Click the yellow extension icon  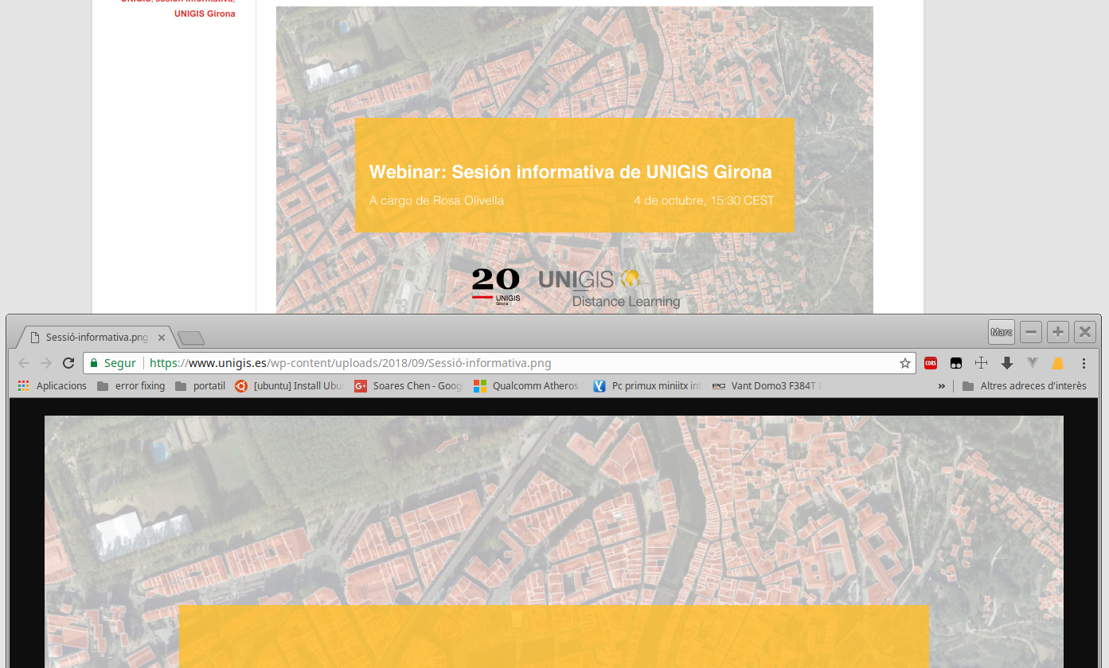[x=1058, y=363]
